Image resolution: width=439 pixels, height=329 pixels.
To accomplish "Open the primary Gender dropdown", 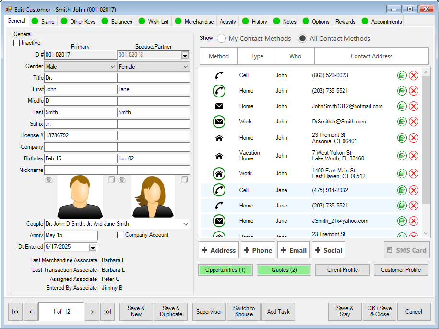I will pos(112,67).
